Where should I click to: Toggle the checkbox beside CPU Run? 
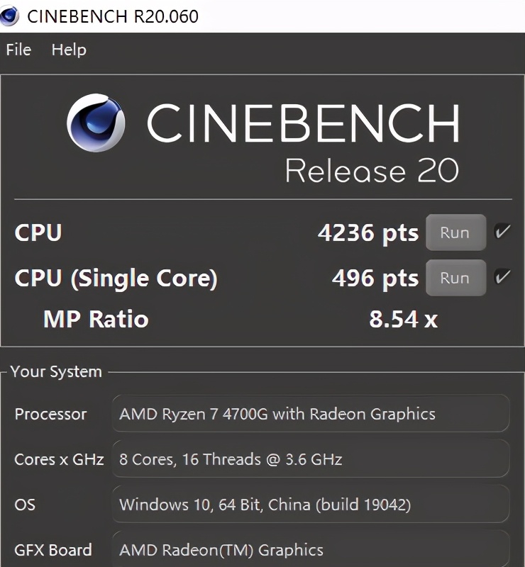pyautogui.click(x=502, y=232)
